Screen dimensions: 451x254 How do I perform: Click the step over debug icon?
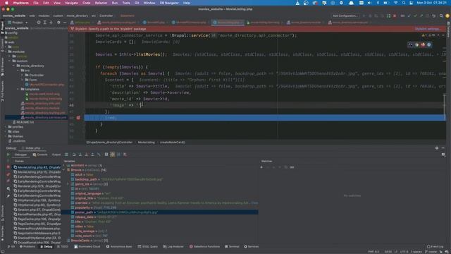pyautogui.click(x=74, y=155)
